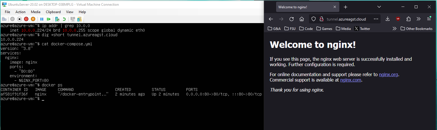The width and height of the screenshot is (437, 130).
Task: Close the 'Welcome to nginx!' tab
Action: tap(335, 7)
